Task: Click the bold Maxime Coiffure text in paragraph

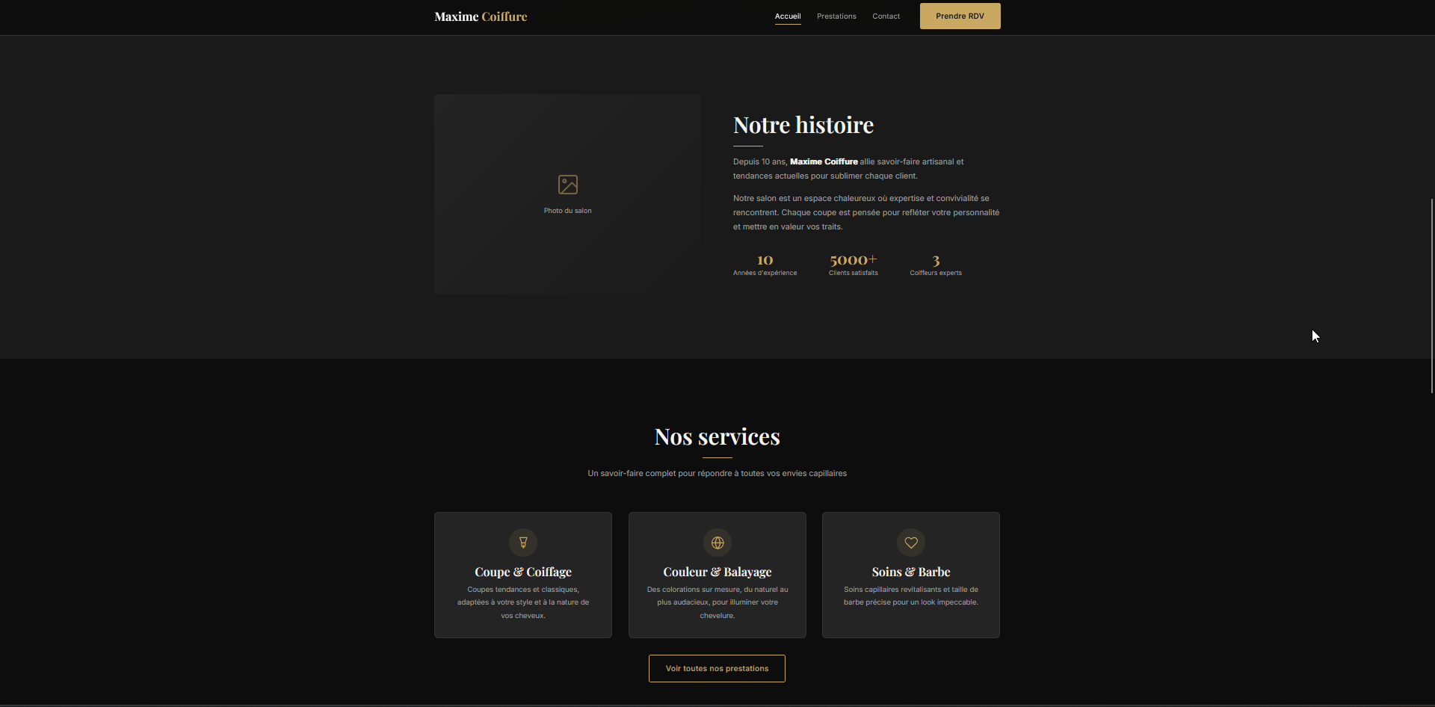Action: (824, 161)
